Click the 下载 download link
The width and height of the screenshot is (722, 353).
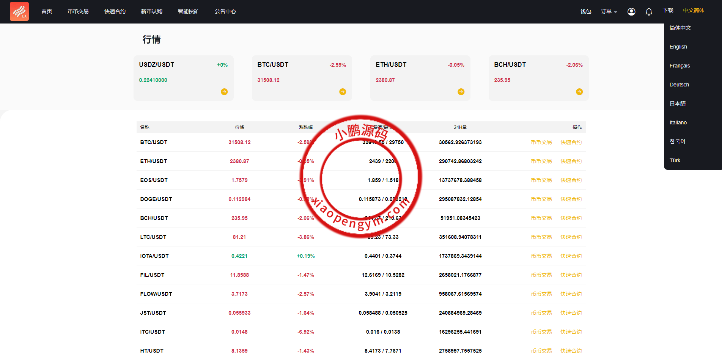click(x=668, y=11)
